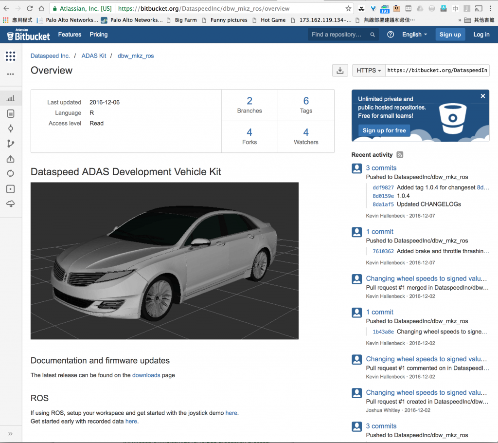Open the Hot Game bookmark
Image resolution: width=498 pixels, height=443 pixels.
coord(269,20)
